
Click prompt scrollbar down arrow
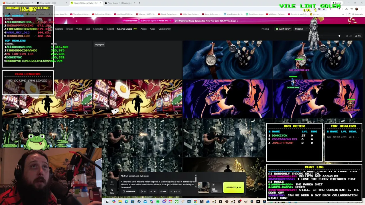(196, 187)
